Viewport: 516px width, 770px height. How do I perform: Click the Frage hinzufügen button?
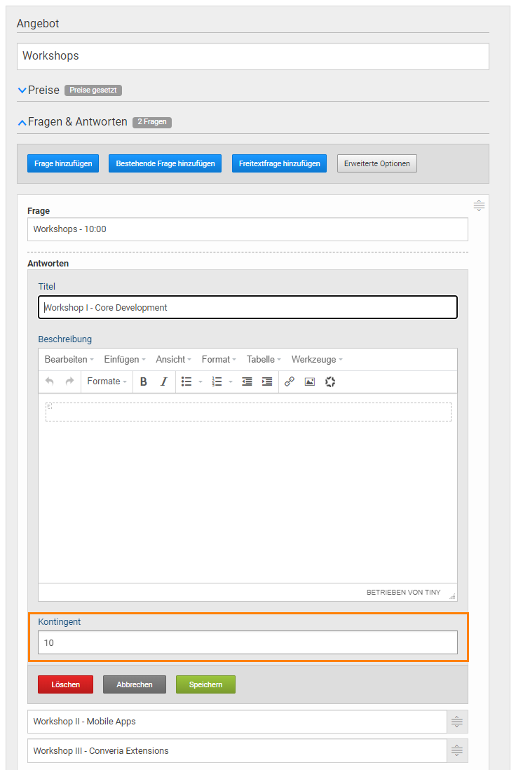[x=63, y=163]
